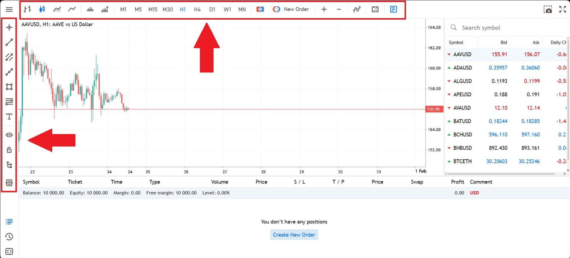Choose the equidistant channel tool
The width and height of the screenshot is (570, 258).
point(9,57)
